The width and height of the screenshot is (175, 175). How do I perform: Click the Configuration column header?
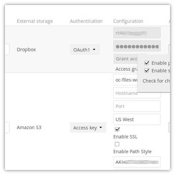point(128,21)
